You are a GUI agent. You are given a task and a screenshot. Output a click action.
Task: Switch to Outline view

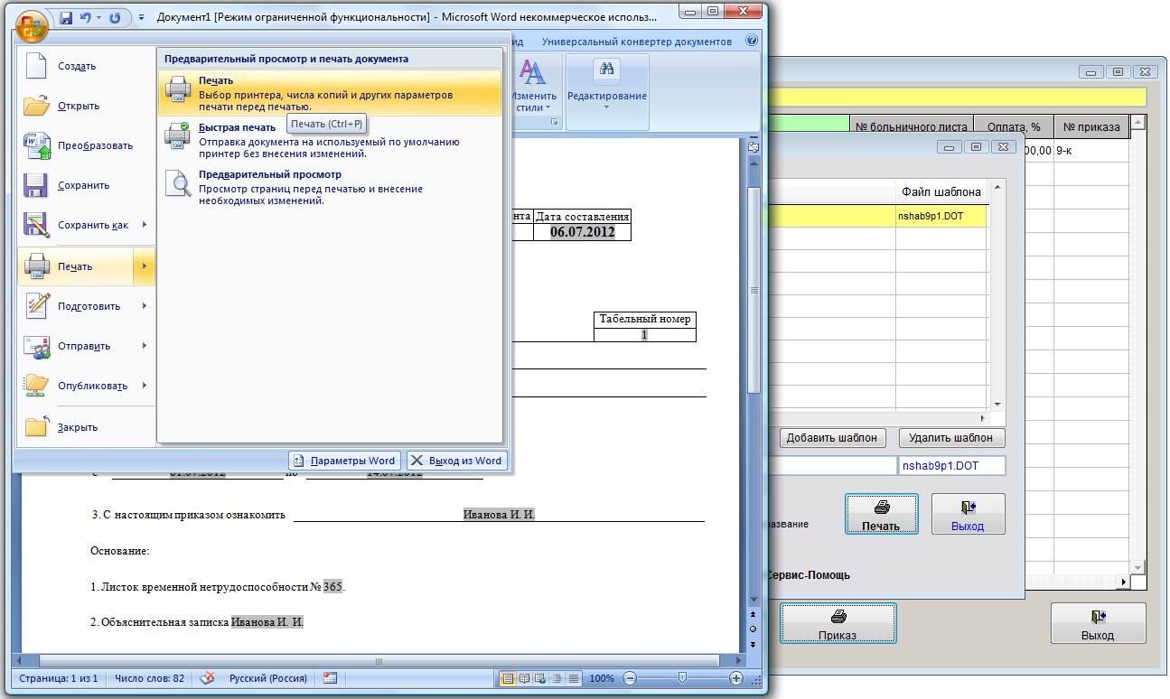[x=556, y=678]
